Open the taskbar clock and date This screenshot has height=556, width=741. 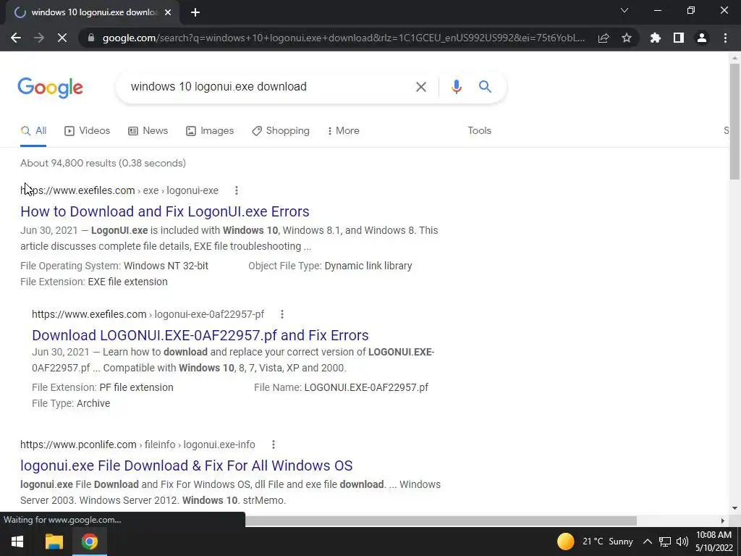(x=714, y=542)
